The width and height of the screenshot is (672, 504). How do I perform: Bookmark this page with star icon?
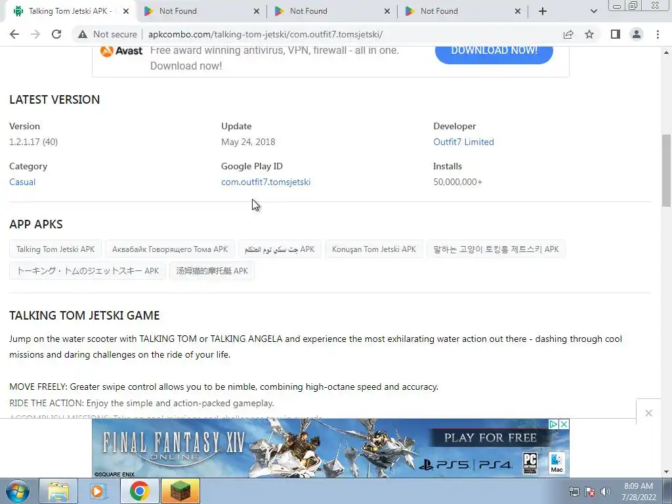pyautogui.click(x=589, y=34)
